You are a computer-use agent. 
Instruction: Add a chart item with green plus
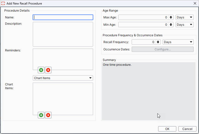coord(41,115)
